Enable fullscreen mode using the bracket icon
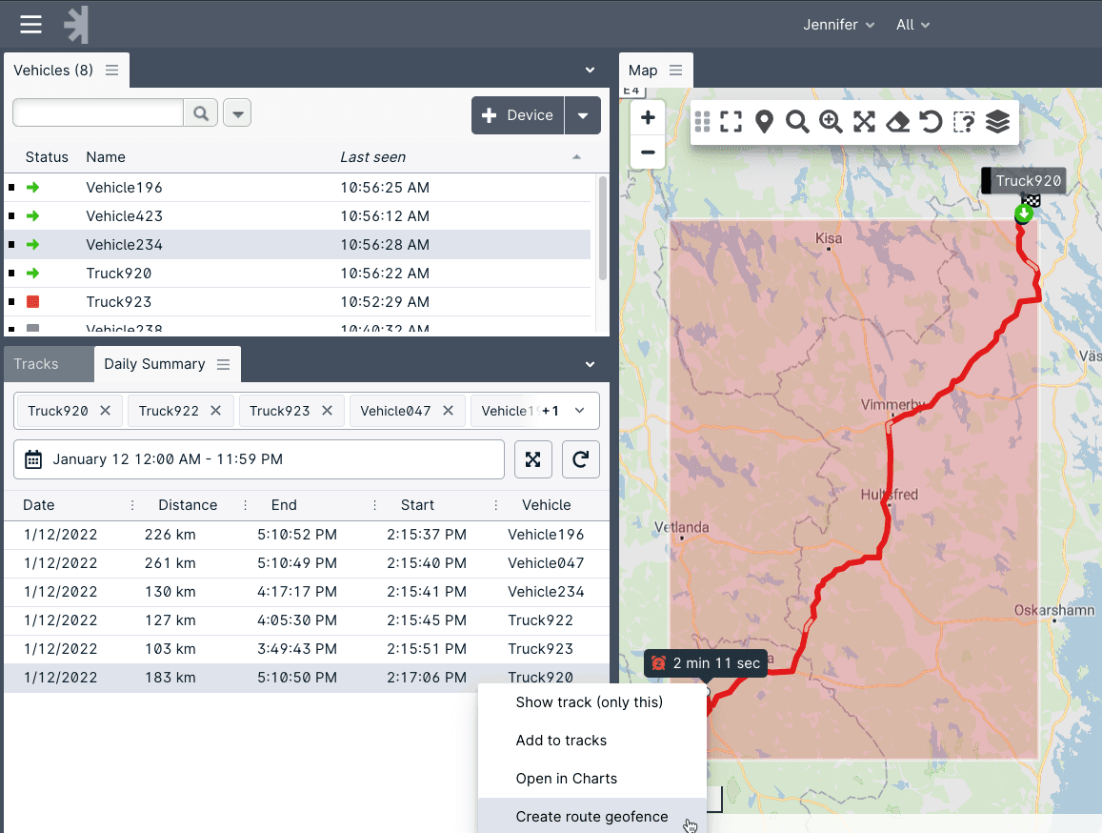 (x=731, y=122)
